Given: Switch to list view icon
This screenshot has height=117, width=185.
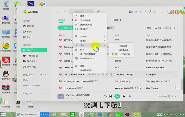Looking at the screenshot, I should pos(166,28).
